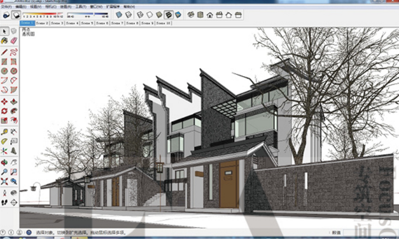Choose the Rotated Rectangle tool
Screen dimensions: 399x239
[x=14, y=61]
